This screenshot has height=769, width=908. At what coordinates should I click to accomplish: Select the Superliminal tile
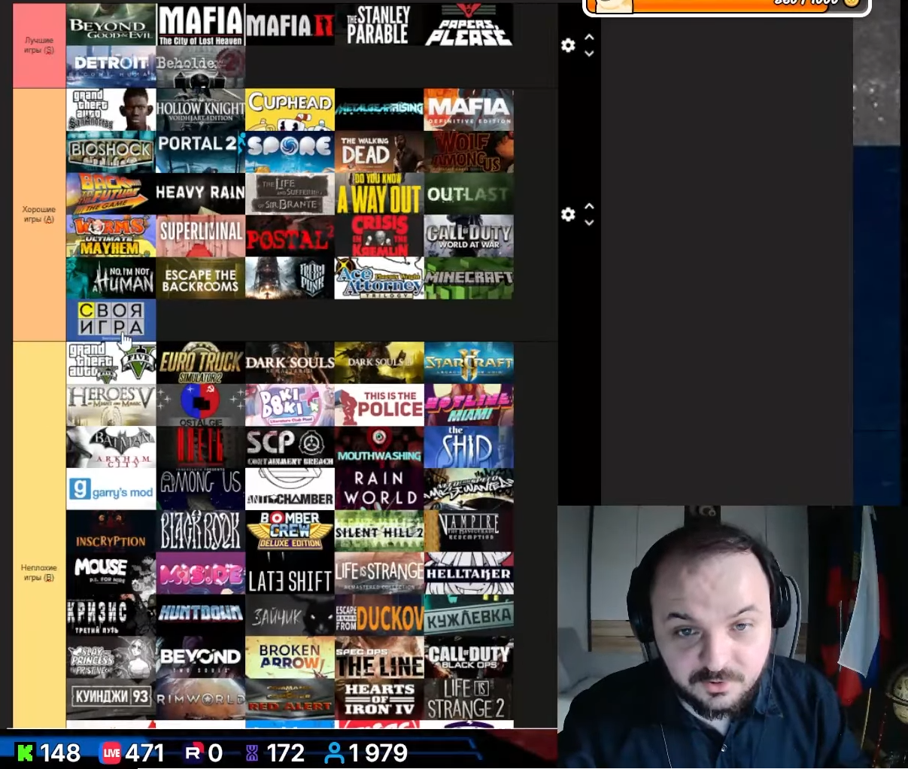point(201,236)
